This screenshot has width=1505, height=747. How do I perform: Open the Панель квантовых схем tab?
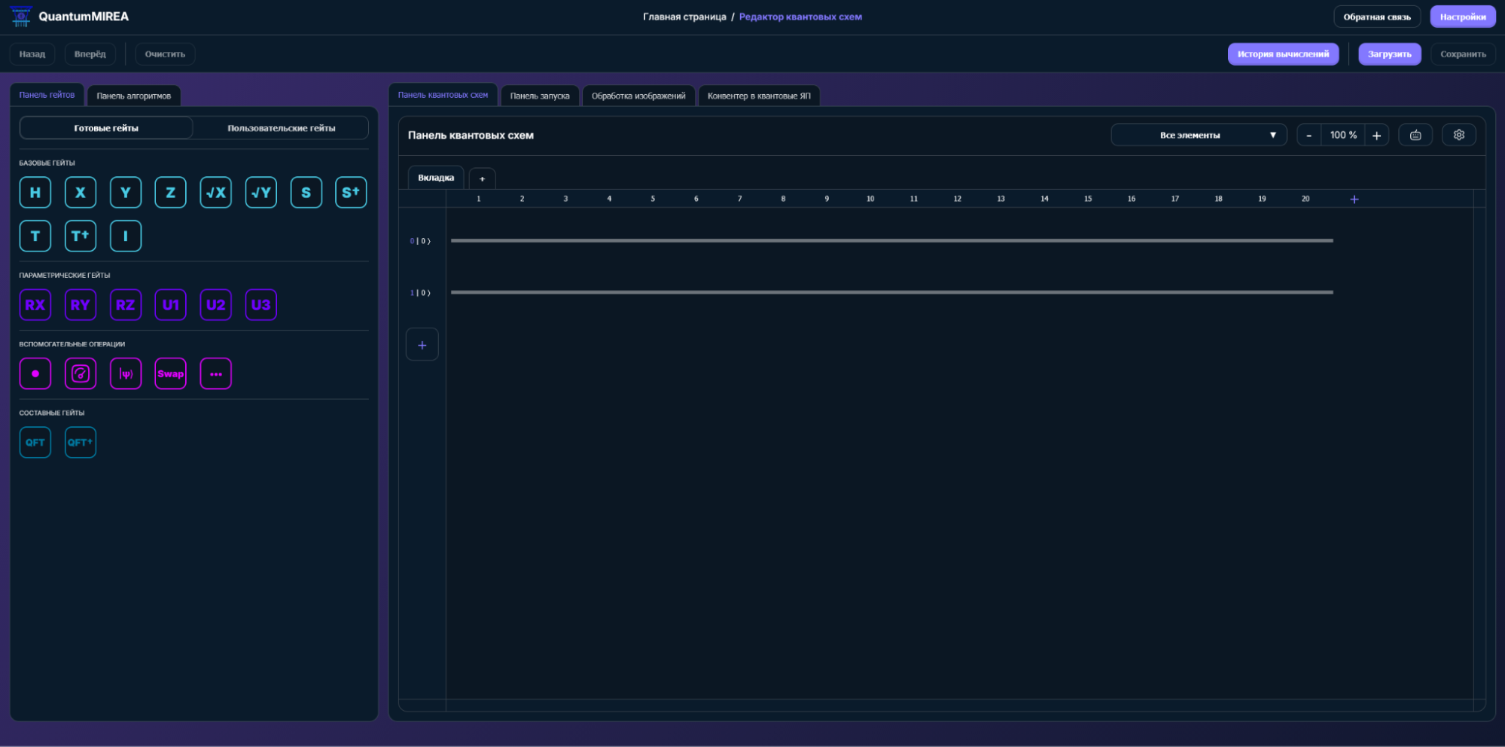pyautogui.click(x=443, y=95)
